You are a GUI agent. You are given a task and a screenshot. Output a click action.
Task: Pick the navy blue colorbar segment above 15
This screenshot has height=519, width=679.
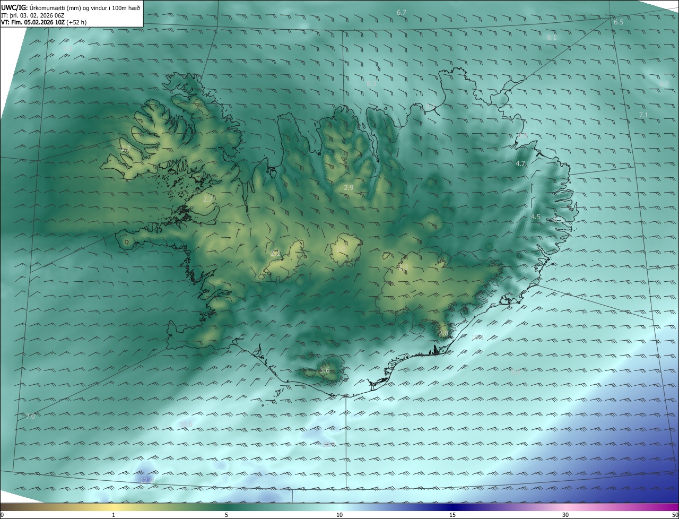(x=452, y=507)
